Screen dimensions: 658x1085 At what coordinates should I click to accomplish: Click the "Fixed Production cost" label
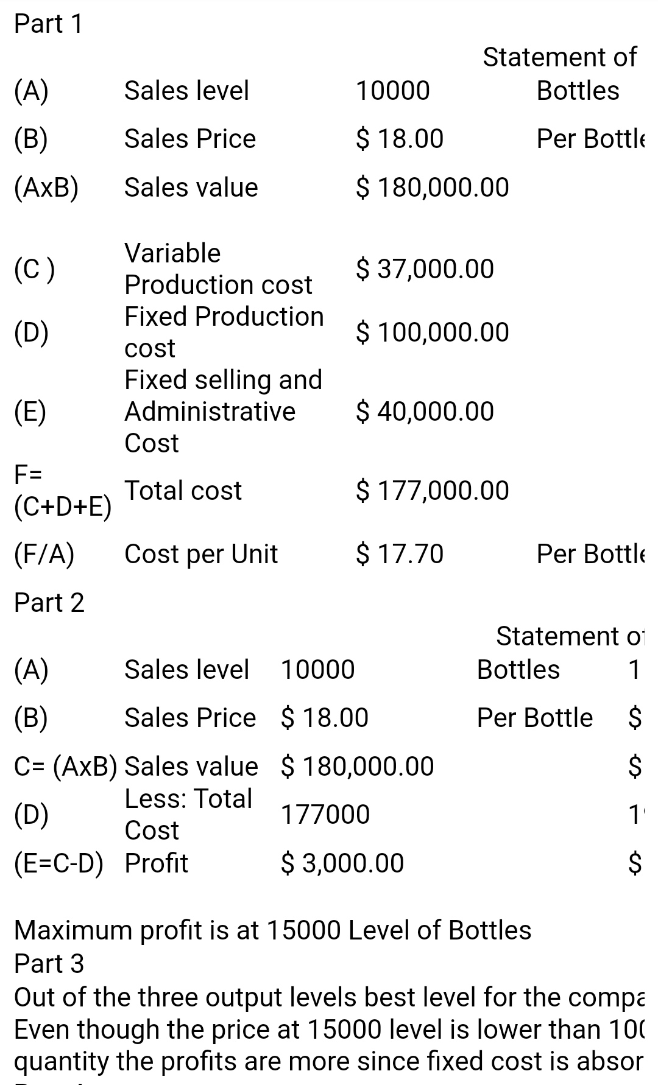[224, 332]
